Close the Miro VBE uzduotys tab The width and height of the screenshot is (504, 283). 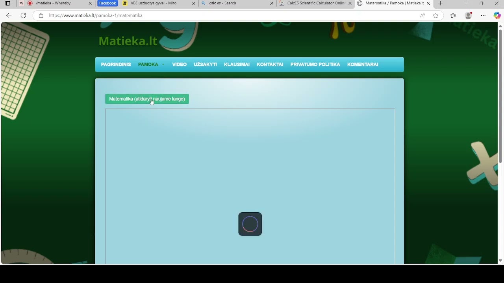(x=194, y=3)
